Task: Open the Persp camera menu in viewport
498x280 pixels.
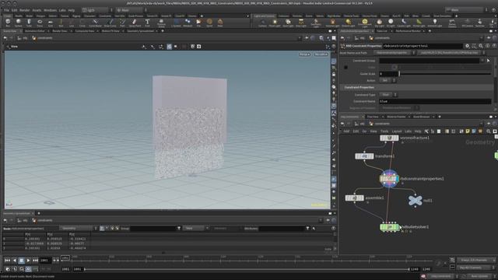Action: 304,54
